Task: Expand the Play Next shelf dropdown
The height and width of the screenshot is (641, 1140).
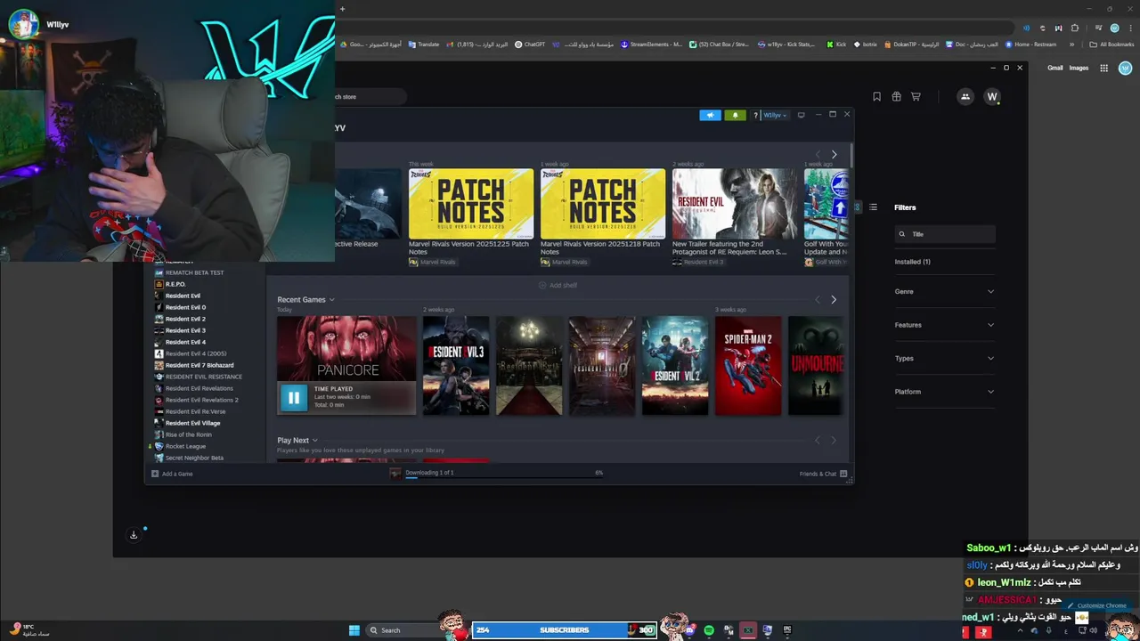Action: coord(314,441)
